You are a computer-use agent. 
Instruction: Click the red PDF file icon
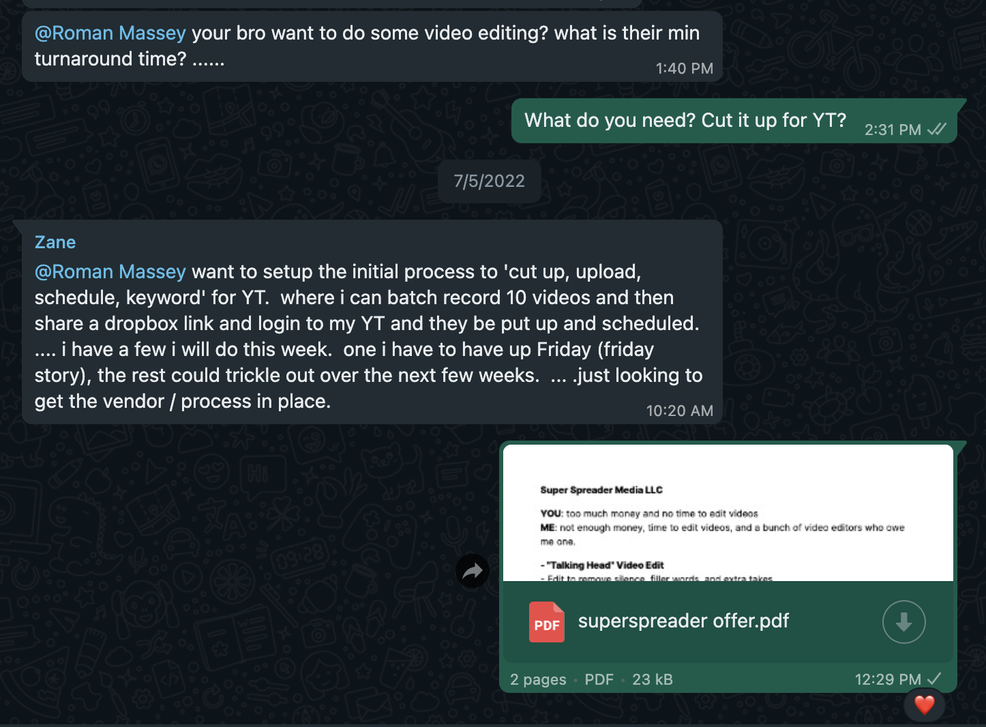click(547, 622)
